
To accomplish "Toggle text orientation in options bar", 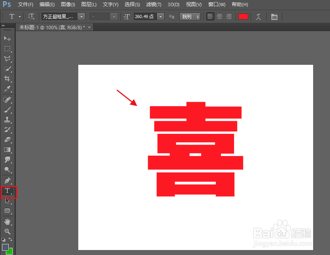I will click(31, 16).
